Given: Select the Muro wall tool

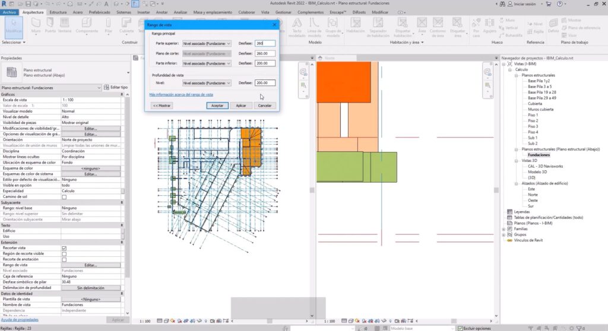Looking at the screenshot, I should (36, 26).
